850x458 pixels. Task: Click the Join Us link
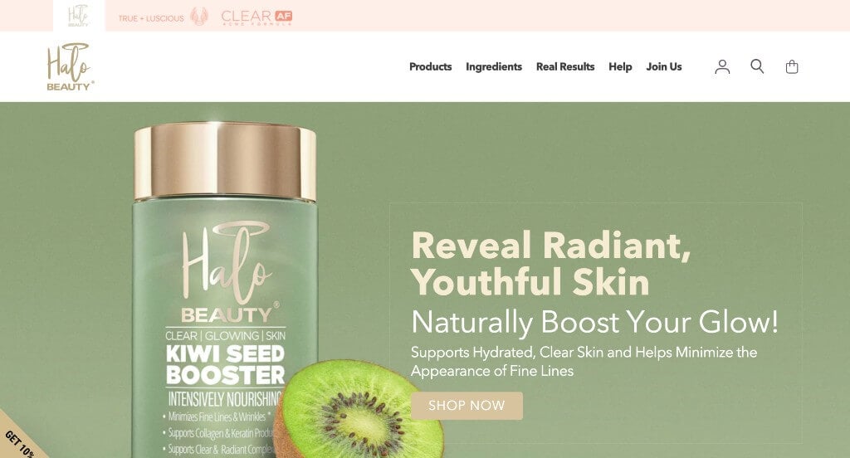coord(664,66)
